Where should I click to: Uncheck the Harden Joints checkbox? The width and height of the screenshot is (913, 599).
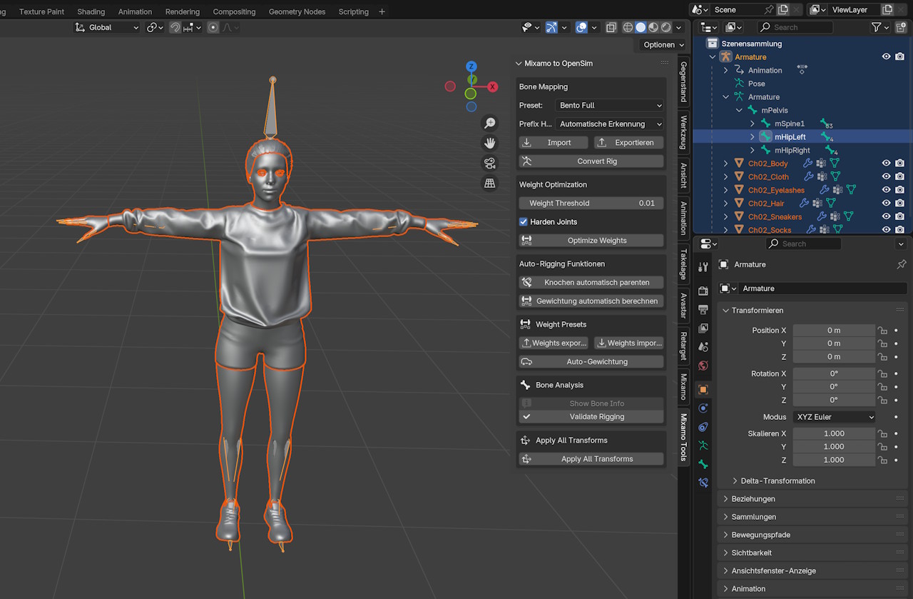click(524, 222)
